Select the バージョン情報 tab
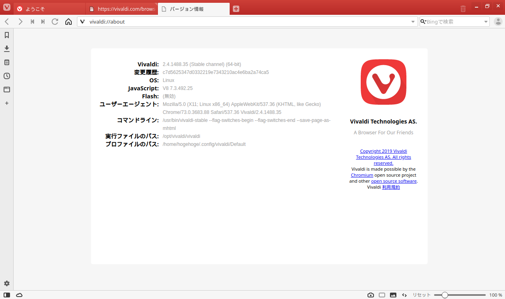505x299 pixels. [x=194, y=9]
